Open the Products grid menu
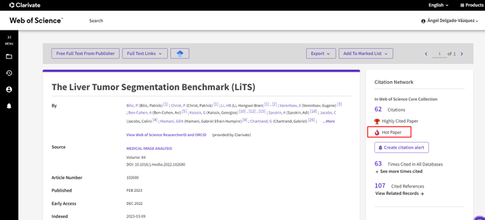The width and height of the screenshot is (485, 220). pyautogui.click(x=472, y=5)
